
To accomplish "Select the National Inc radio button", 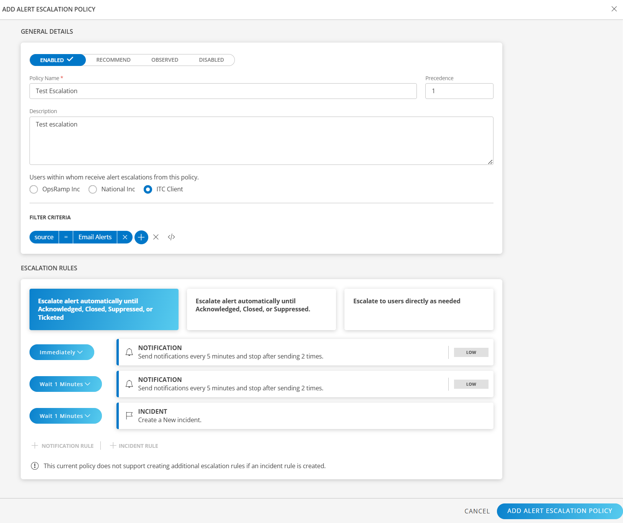I will tap(93, 189).
